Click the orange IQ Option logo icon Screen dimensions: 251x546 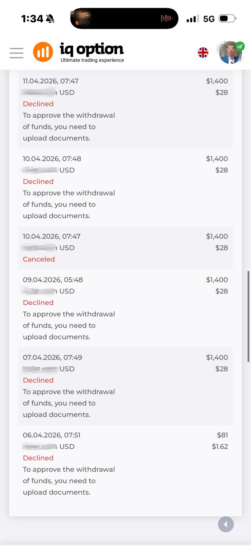43,52
